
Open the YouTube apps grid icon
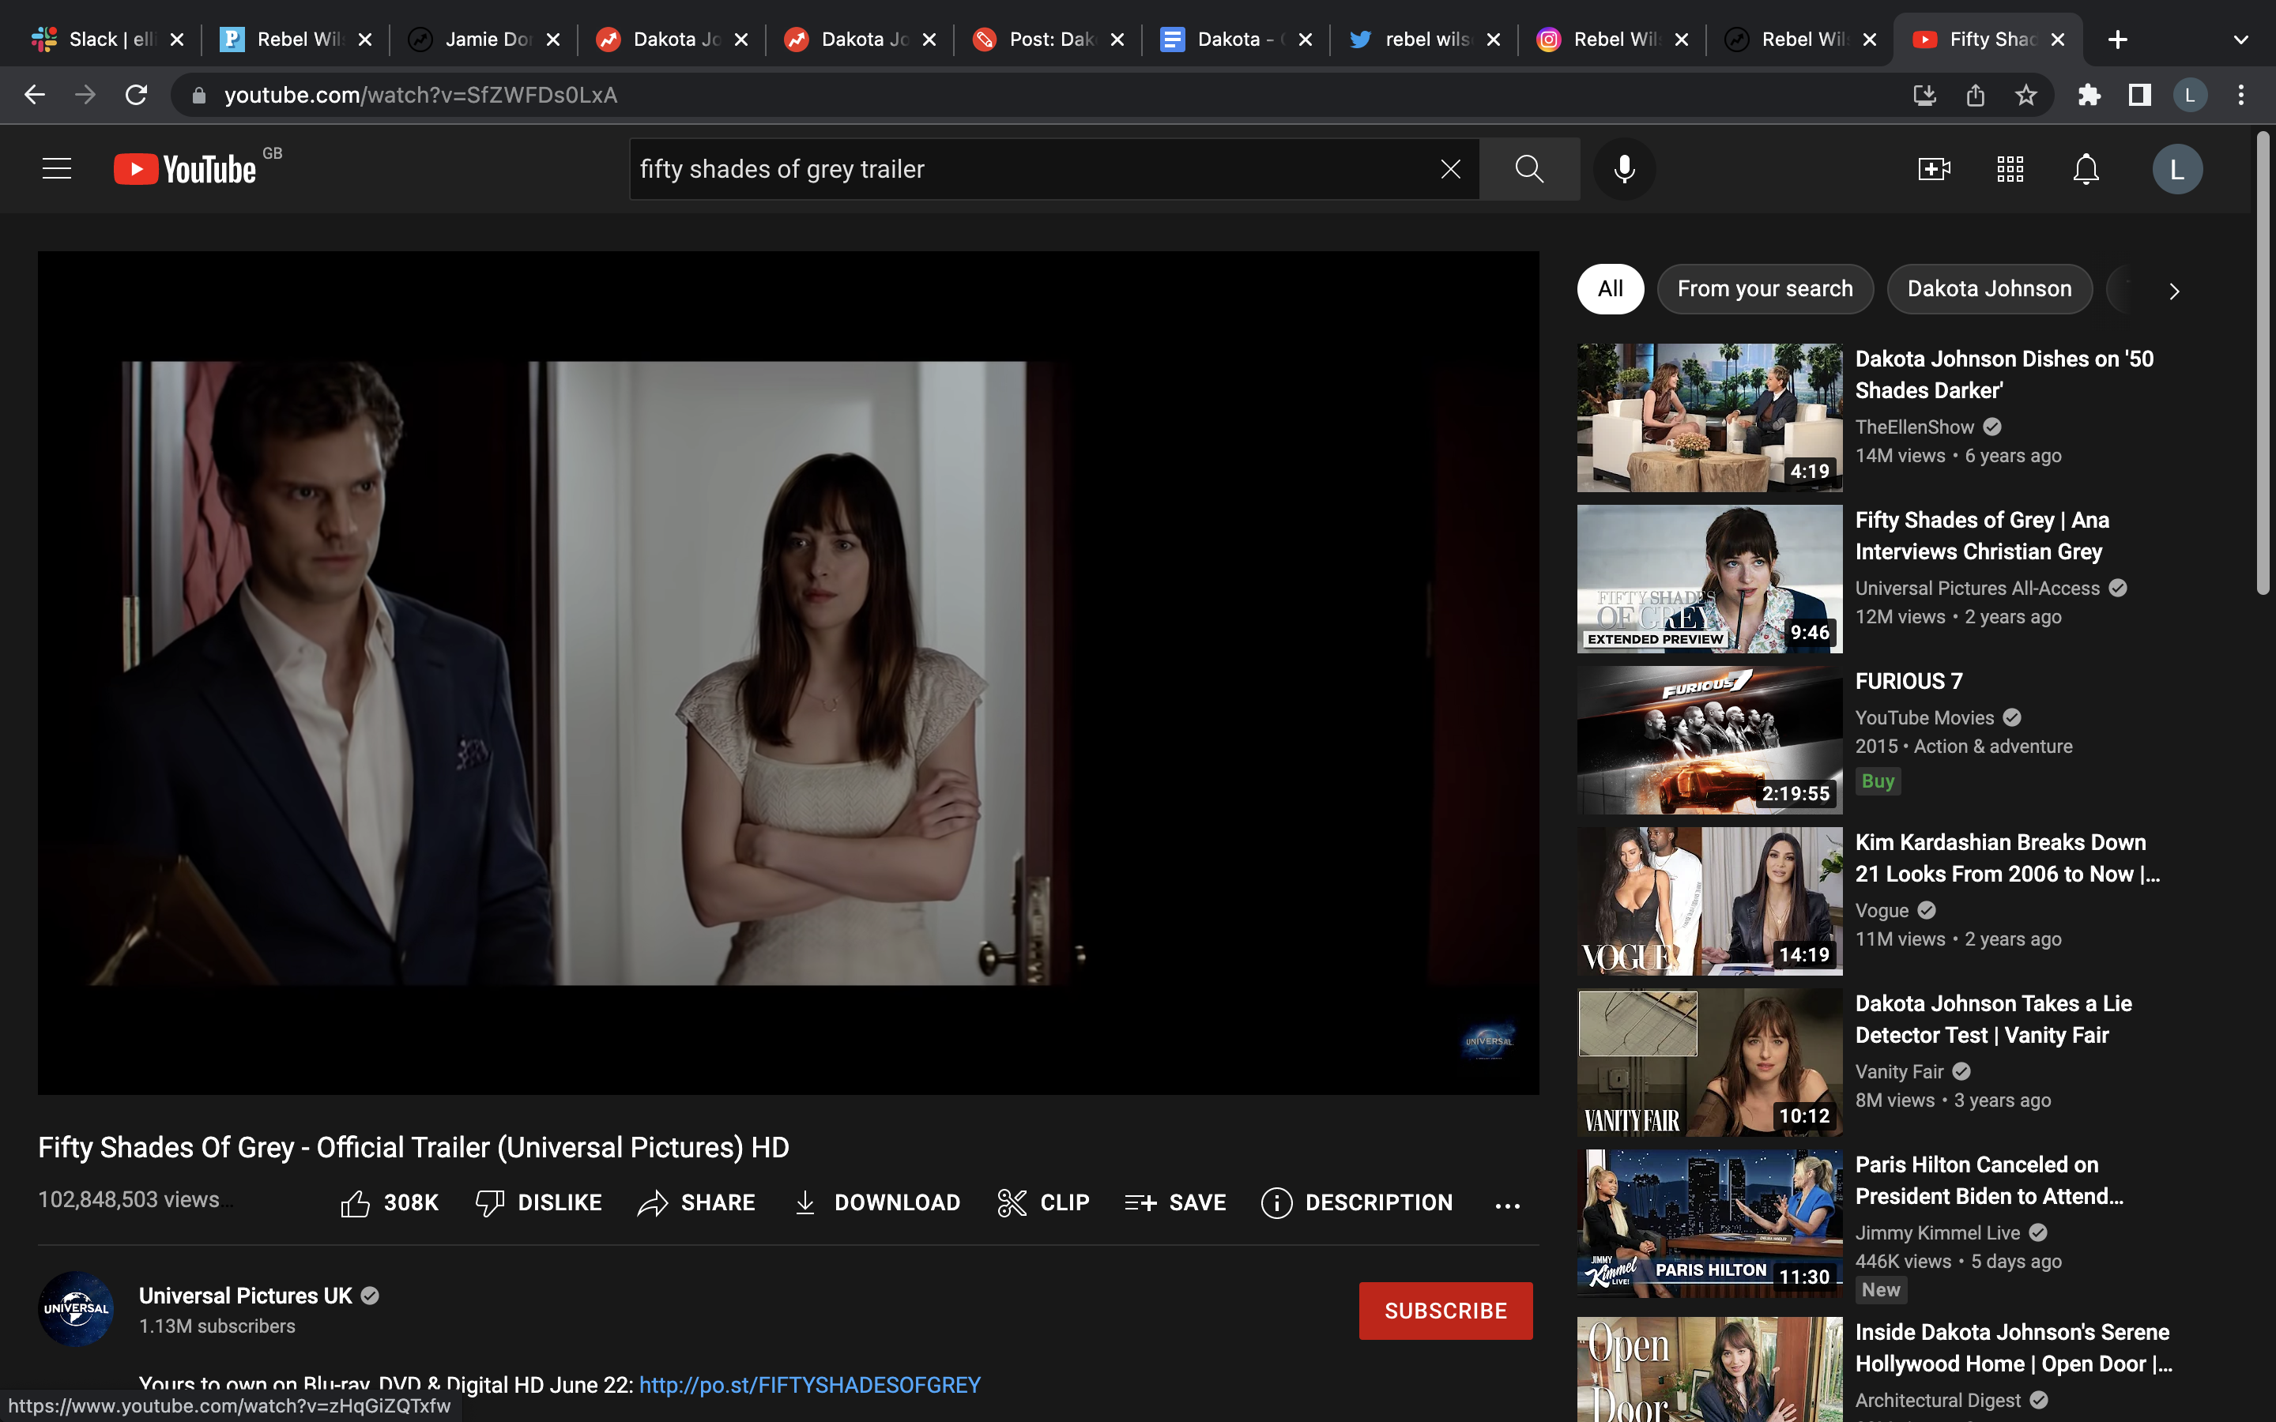click(x=2010, y=169)
